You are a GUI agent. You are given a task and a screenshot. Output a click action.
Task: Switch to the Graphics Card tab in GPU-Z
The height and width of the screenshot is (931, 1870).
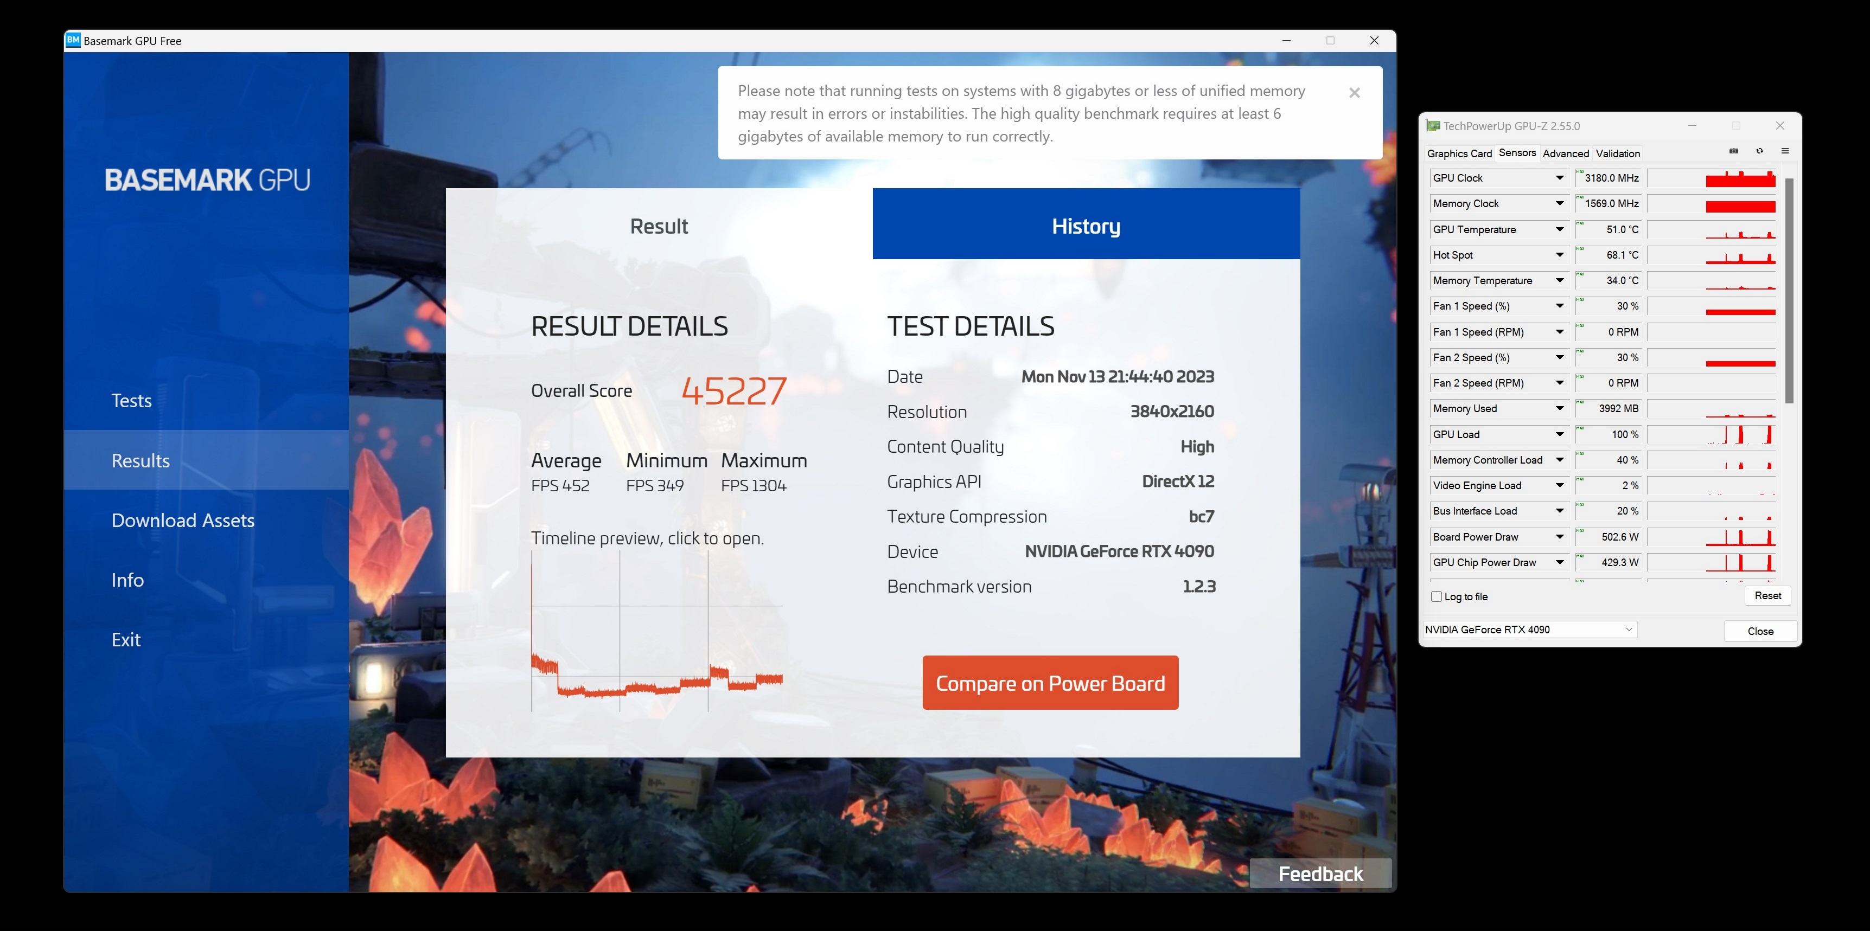click(x=1459, y=153)
